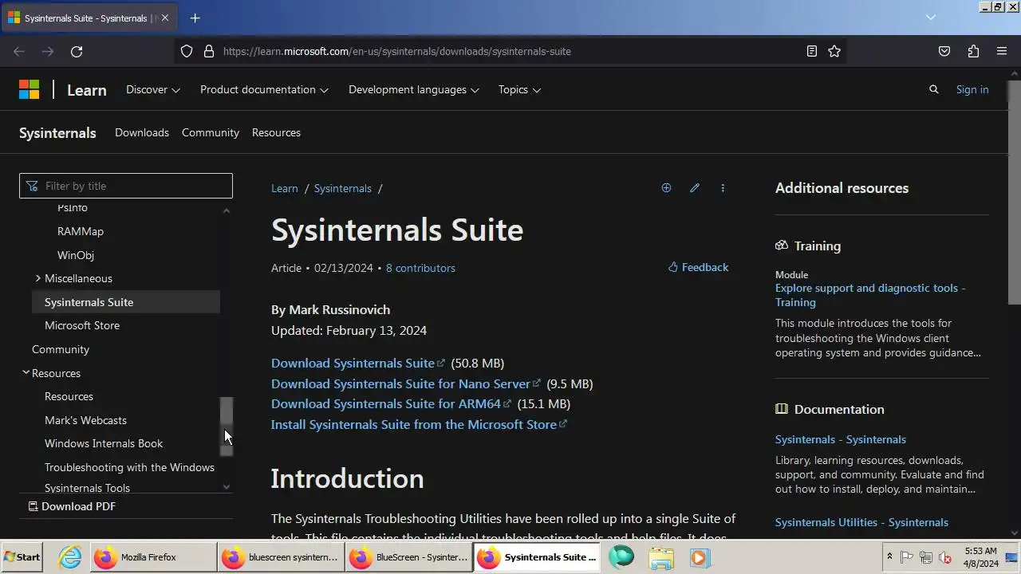Click the site search magnifier icon

pyautogui.click(x=934, y=89)
